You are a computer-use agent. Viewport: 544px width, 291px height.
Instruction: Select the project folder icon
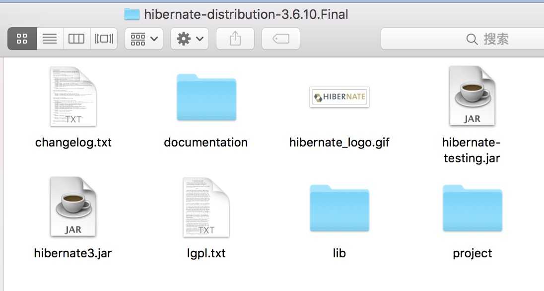[x=472, y=208]
